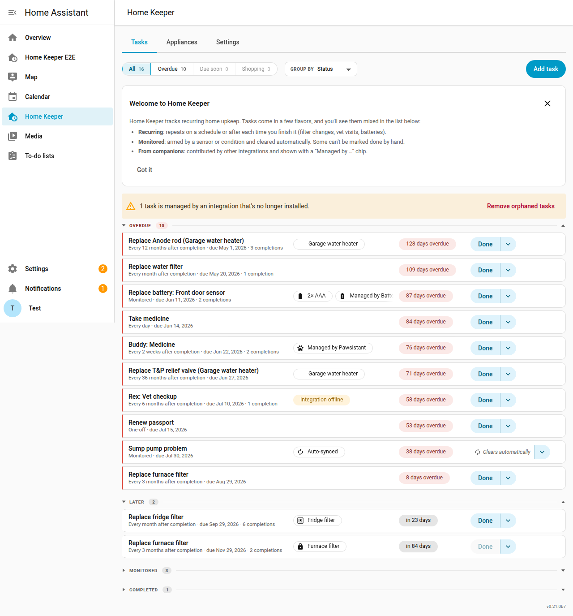Click the Add task button
This screenshot has height=616, width=573.
tap(546, 69)
